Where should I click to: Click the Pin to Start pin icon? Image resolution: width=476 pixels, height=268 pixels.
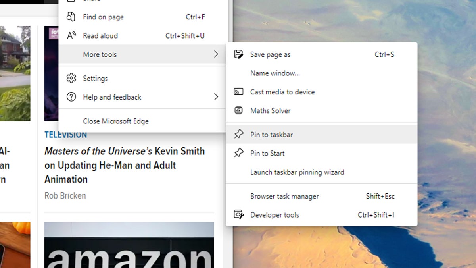(x=238, y=153)
